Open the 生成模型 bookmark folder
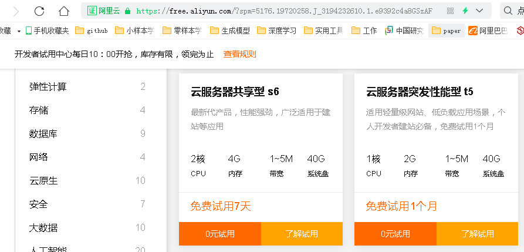Screen dimensions: 524x252 pos(230,31)
